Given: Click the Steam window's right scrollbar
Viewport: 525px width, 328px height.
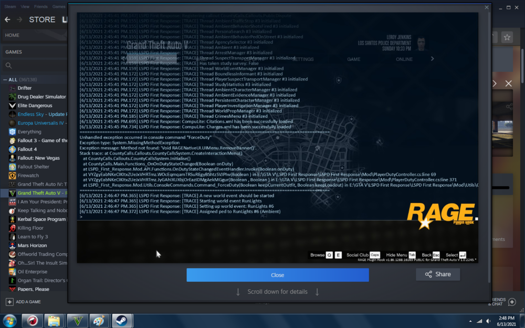Looking at the screenshot, I should 523,66.
